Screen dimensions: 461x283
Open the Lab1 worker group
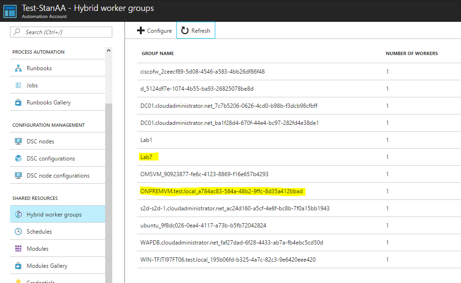coord(146,140)
